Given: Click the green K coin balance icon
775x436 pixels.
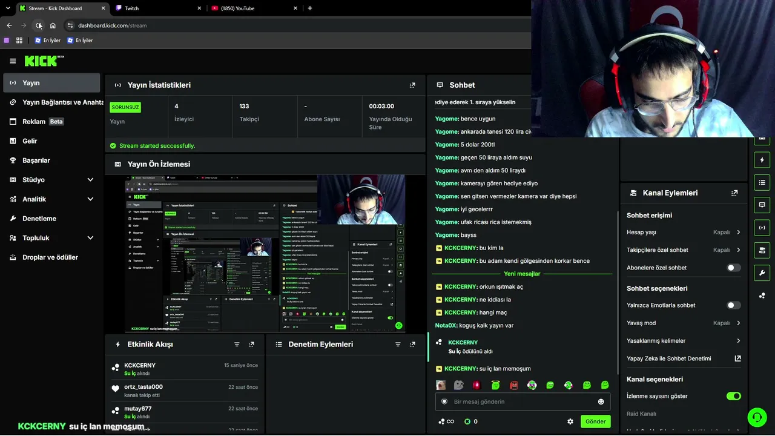Looking at the screenshot, I should pyautogui.click(x=467, y=421).
